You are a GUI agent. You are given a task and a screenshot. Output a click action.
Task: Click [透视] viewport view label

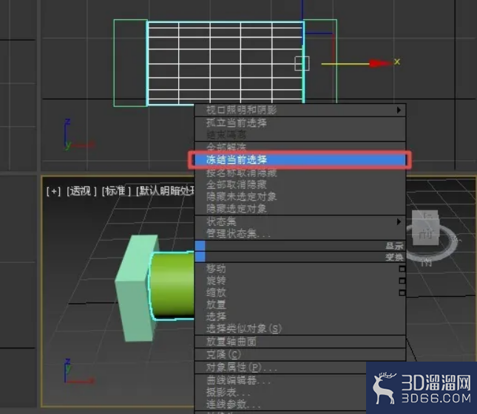(x=81, y=191)
